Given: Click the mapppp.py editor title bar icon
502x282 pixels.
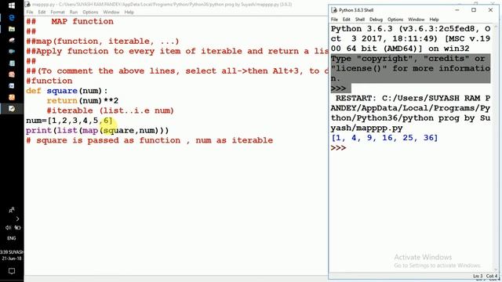Looking at the screenshot, I should (28, 4).
